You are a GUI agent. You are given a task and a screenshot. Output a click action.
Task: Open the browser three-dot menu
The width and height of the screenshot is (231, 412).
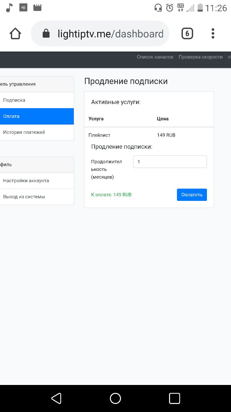[213, 33]
